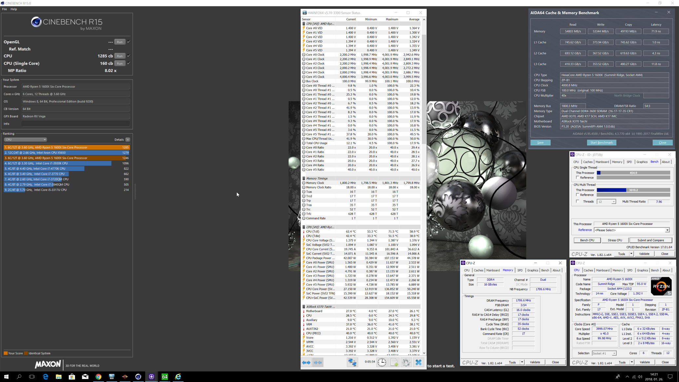Open HWiNFO sensor settings gear
679x382 pixels.
click(x=406, y=362)
